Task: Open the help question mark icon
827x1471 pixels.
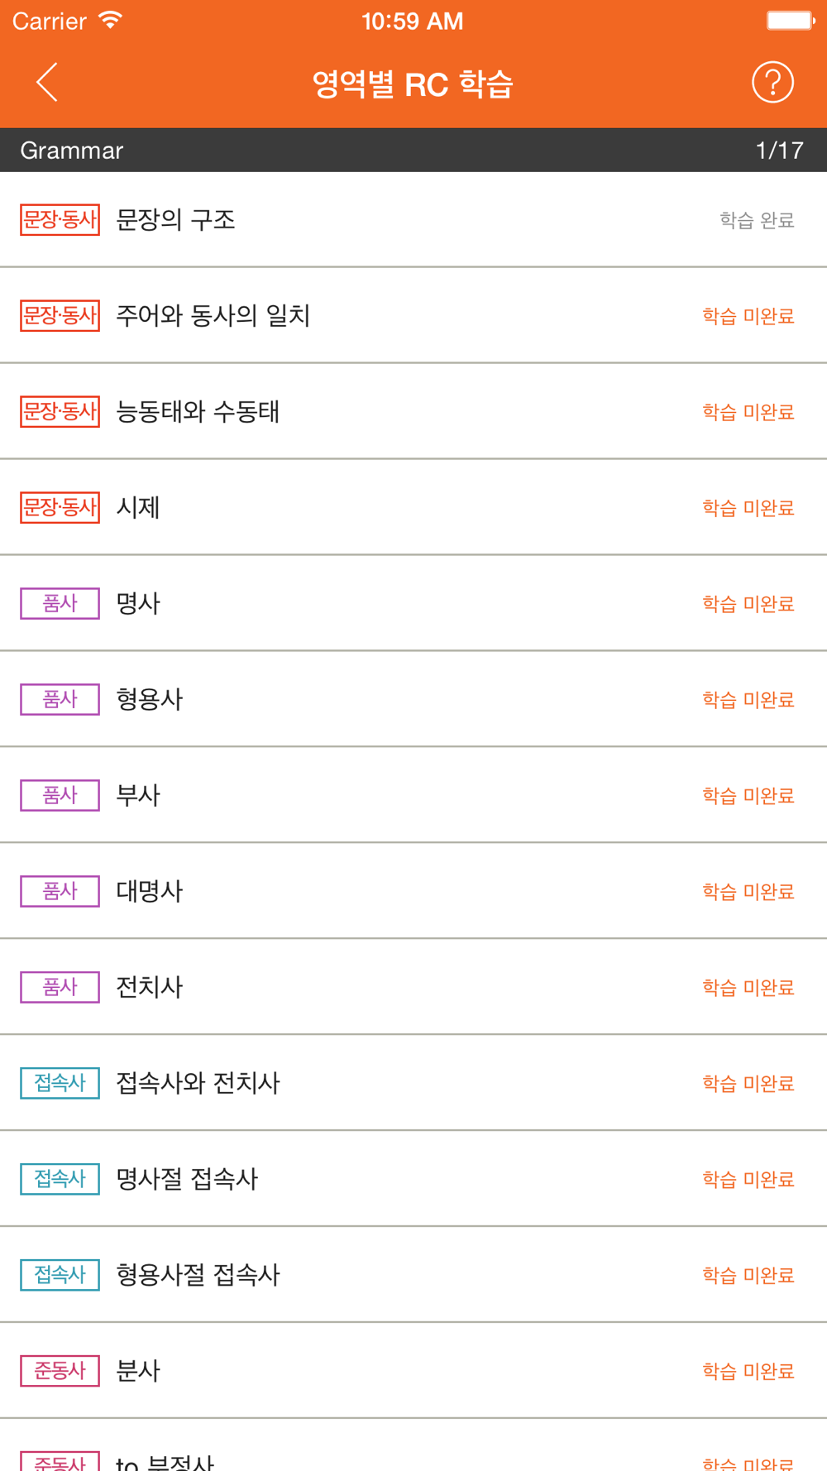Action: click(772, 82)
